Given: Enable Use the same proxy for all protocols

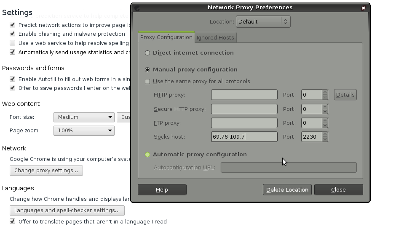Looking at the screenshot, I should click(x=147, y=81).
